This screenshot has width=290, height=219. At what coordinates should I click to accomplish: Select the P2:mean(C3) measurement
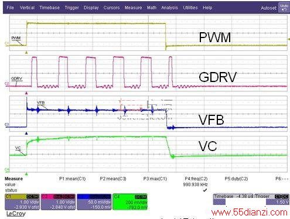[x=113, y=179]
